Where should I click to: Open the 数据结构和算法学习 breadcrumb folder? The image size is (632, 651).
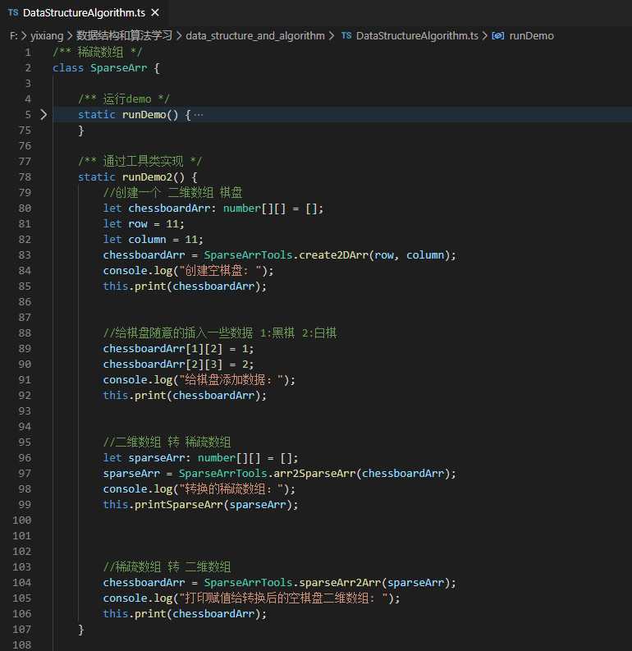click(124, 35)
